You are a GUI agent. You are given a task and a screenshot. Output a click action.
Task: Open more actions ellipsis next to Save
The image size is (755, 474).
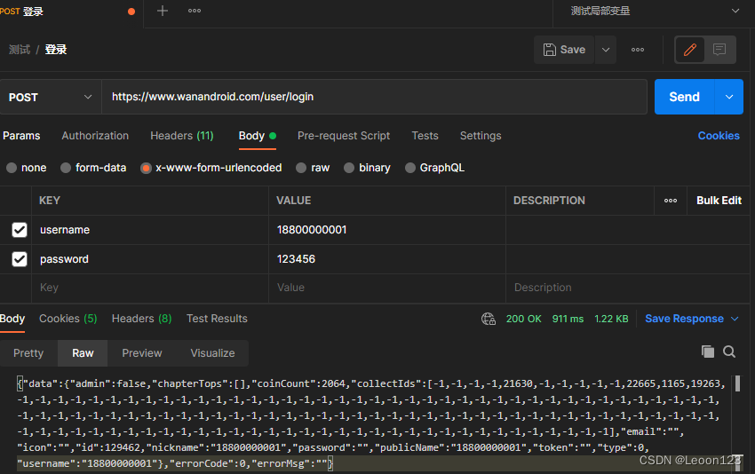638,50
